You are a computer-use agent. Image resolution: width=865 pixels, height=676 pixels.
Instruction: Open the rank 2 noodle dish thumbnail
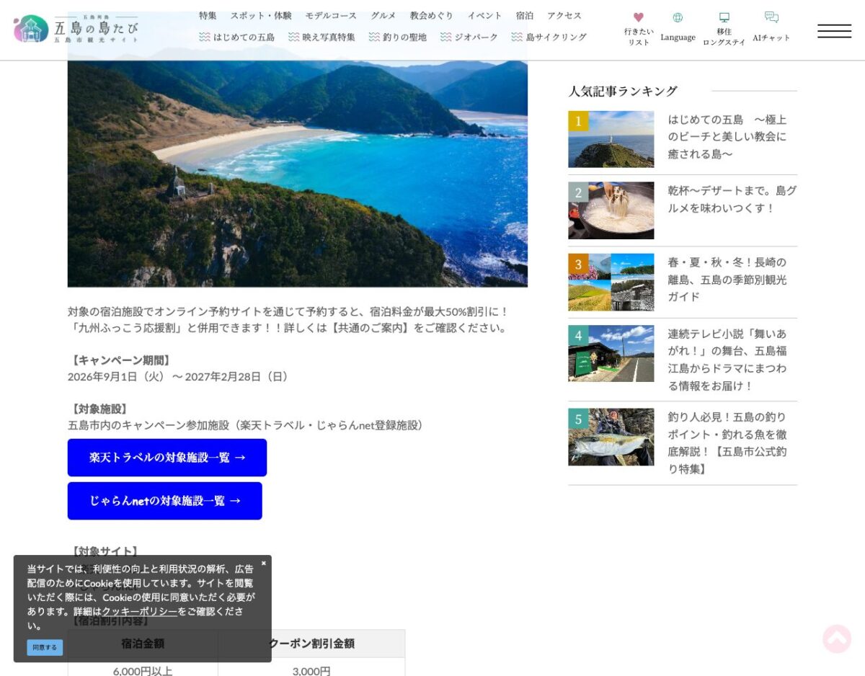click(611, 210)
